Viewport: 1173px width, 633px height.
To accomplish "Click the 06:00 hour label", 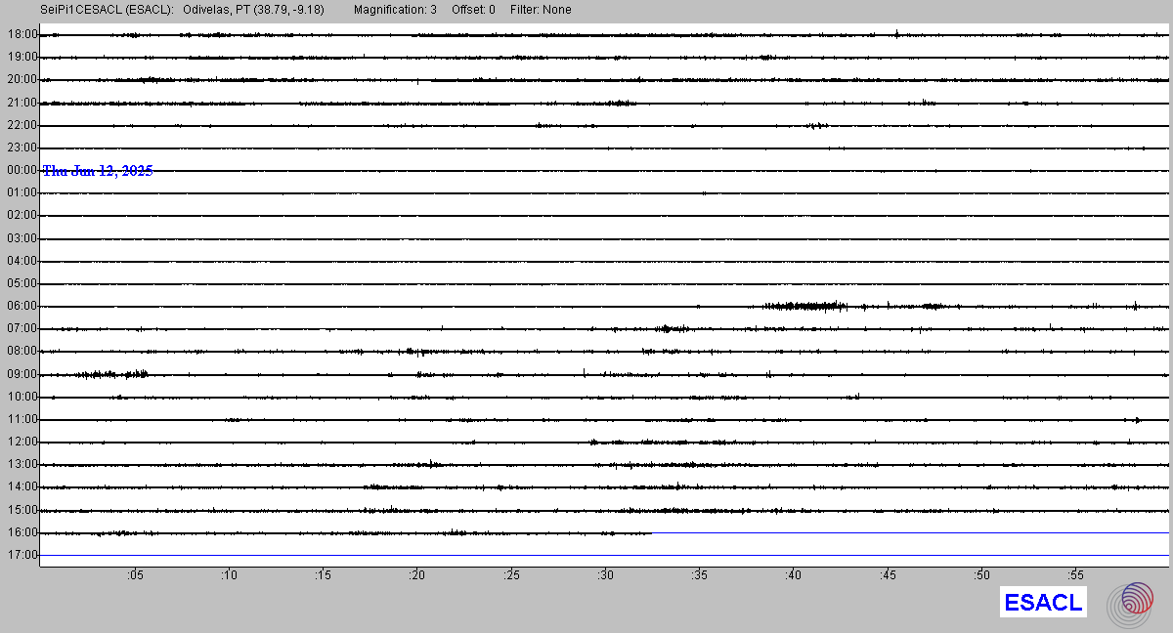I will pos(22,306).
